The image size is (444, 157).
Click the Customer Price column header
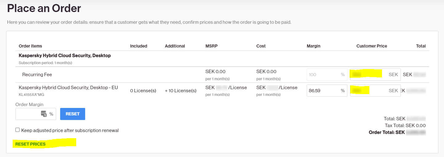[372, 46]
